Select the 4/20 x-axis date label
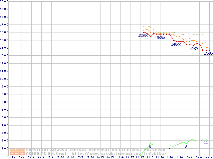Image resolution: width=213 pixels, height=159 pixels. coord(209,157)
